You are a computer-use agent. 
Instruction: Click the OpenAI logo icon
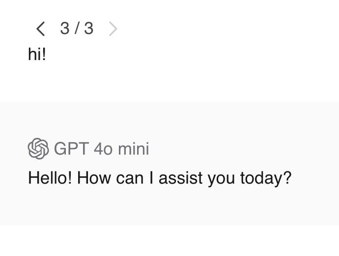point(38,149)
